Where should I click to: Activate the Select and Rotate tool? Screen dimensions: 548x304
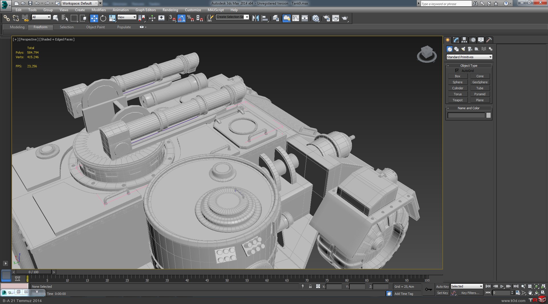103,18
